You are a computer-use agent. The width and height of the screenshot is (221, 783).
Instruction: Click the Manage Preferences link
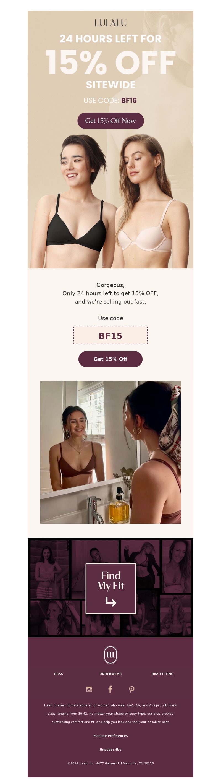point(110,735)
